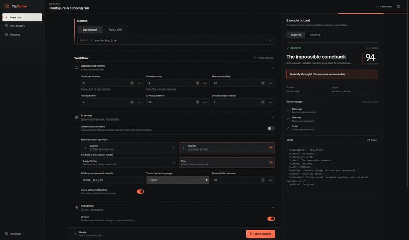
Task: Click the API key environment variable field
Action: coord(112,180)
